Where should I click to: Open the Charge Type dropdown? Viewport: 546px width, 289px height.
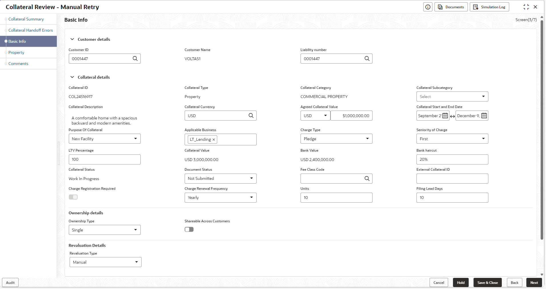[x=336, y=139]
